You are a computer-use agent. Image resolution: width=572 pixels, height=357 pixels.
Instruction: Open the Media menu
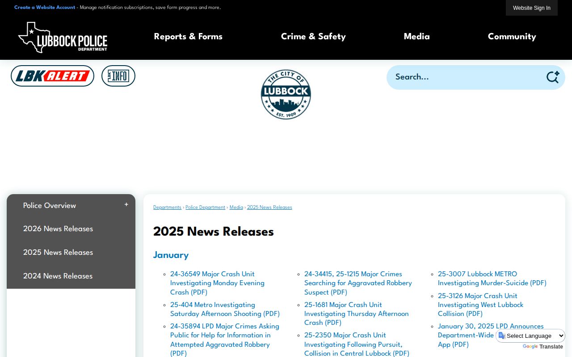click(416, 37)
